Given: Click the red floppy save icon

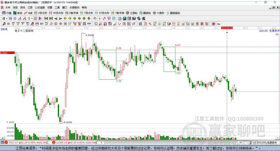Looking at the screenshot, I should (134, 19).
